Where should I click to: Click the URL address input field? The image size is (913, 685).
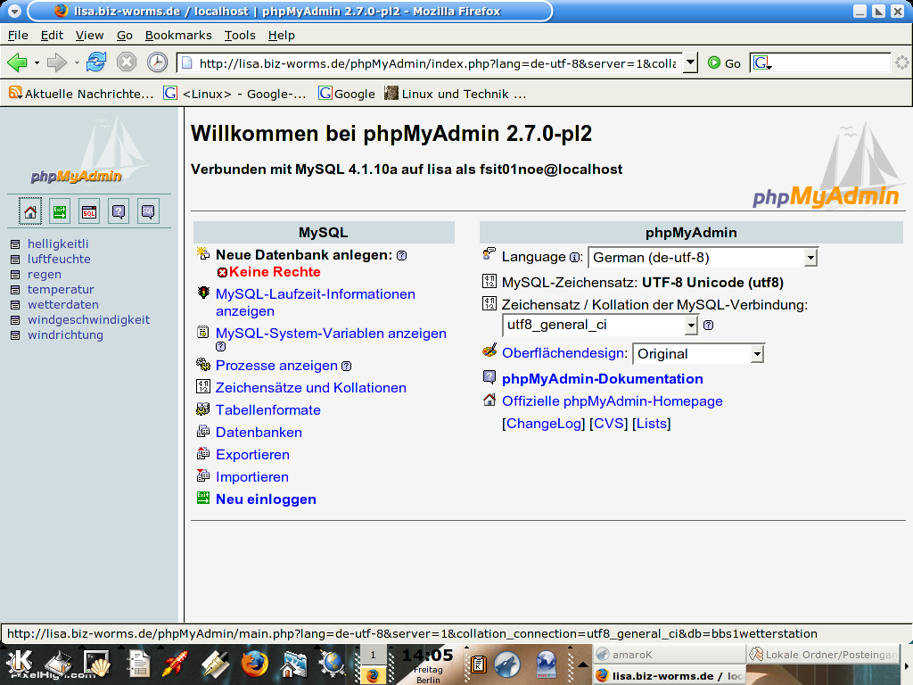coord(430,63)
